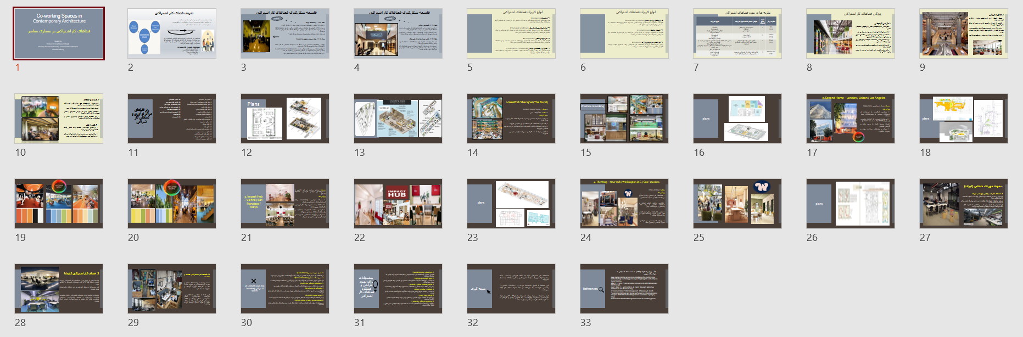The image size is (1023, 337).
Task: Click slide 4 thumbnail with lobby photo
Action: (398, 33)
